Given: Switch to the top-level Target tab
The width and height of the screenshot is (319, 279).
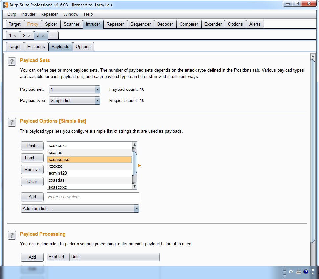Looking at the screenshot, I should [x=15, y=24].
